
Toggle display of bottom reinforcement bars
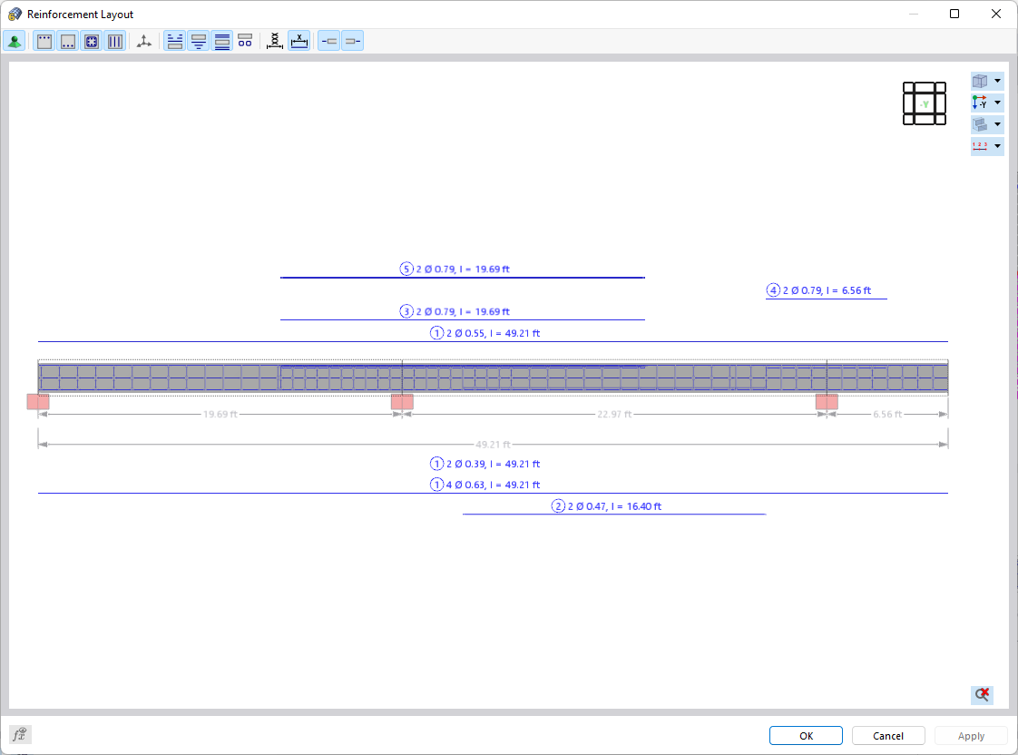[68, 40]
